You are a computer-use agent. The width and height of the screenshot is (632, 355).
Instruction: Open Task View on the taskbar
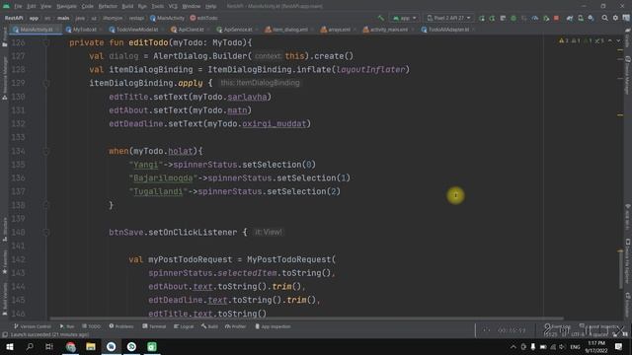(49, 346)
